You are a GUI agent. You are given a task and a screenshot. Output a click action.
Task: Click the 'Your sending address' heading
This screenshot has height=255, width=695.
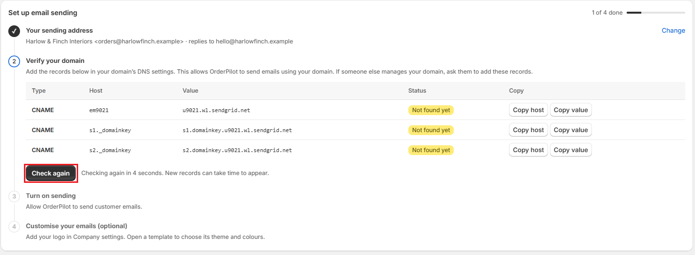pos(59,30)
